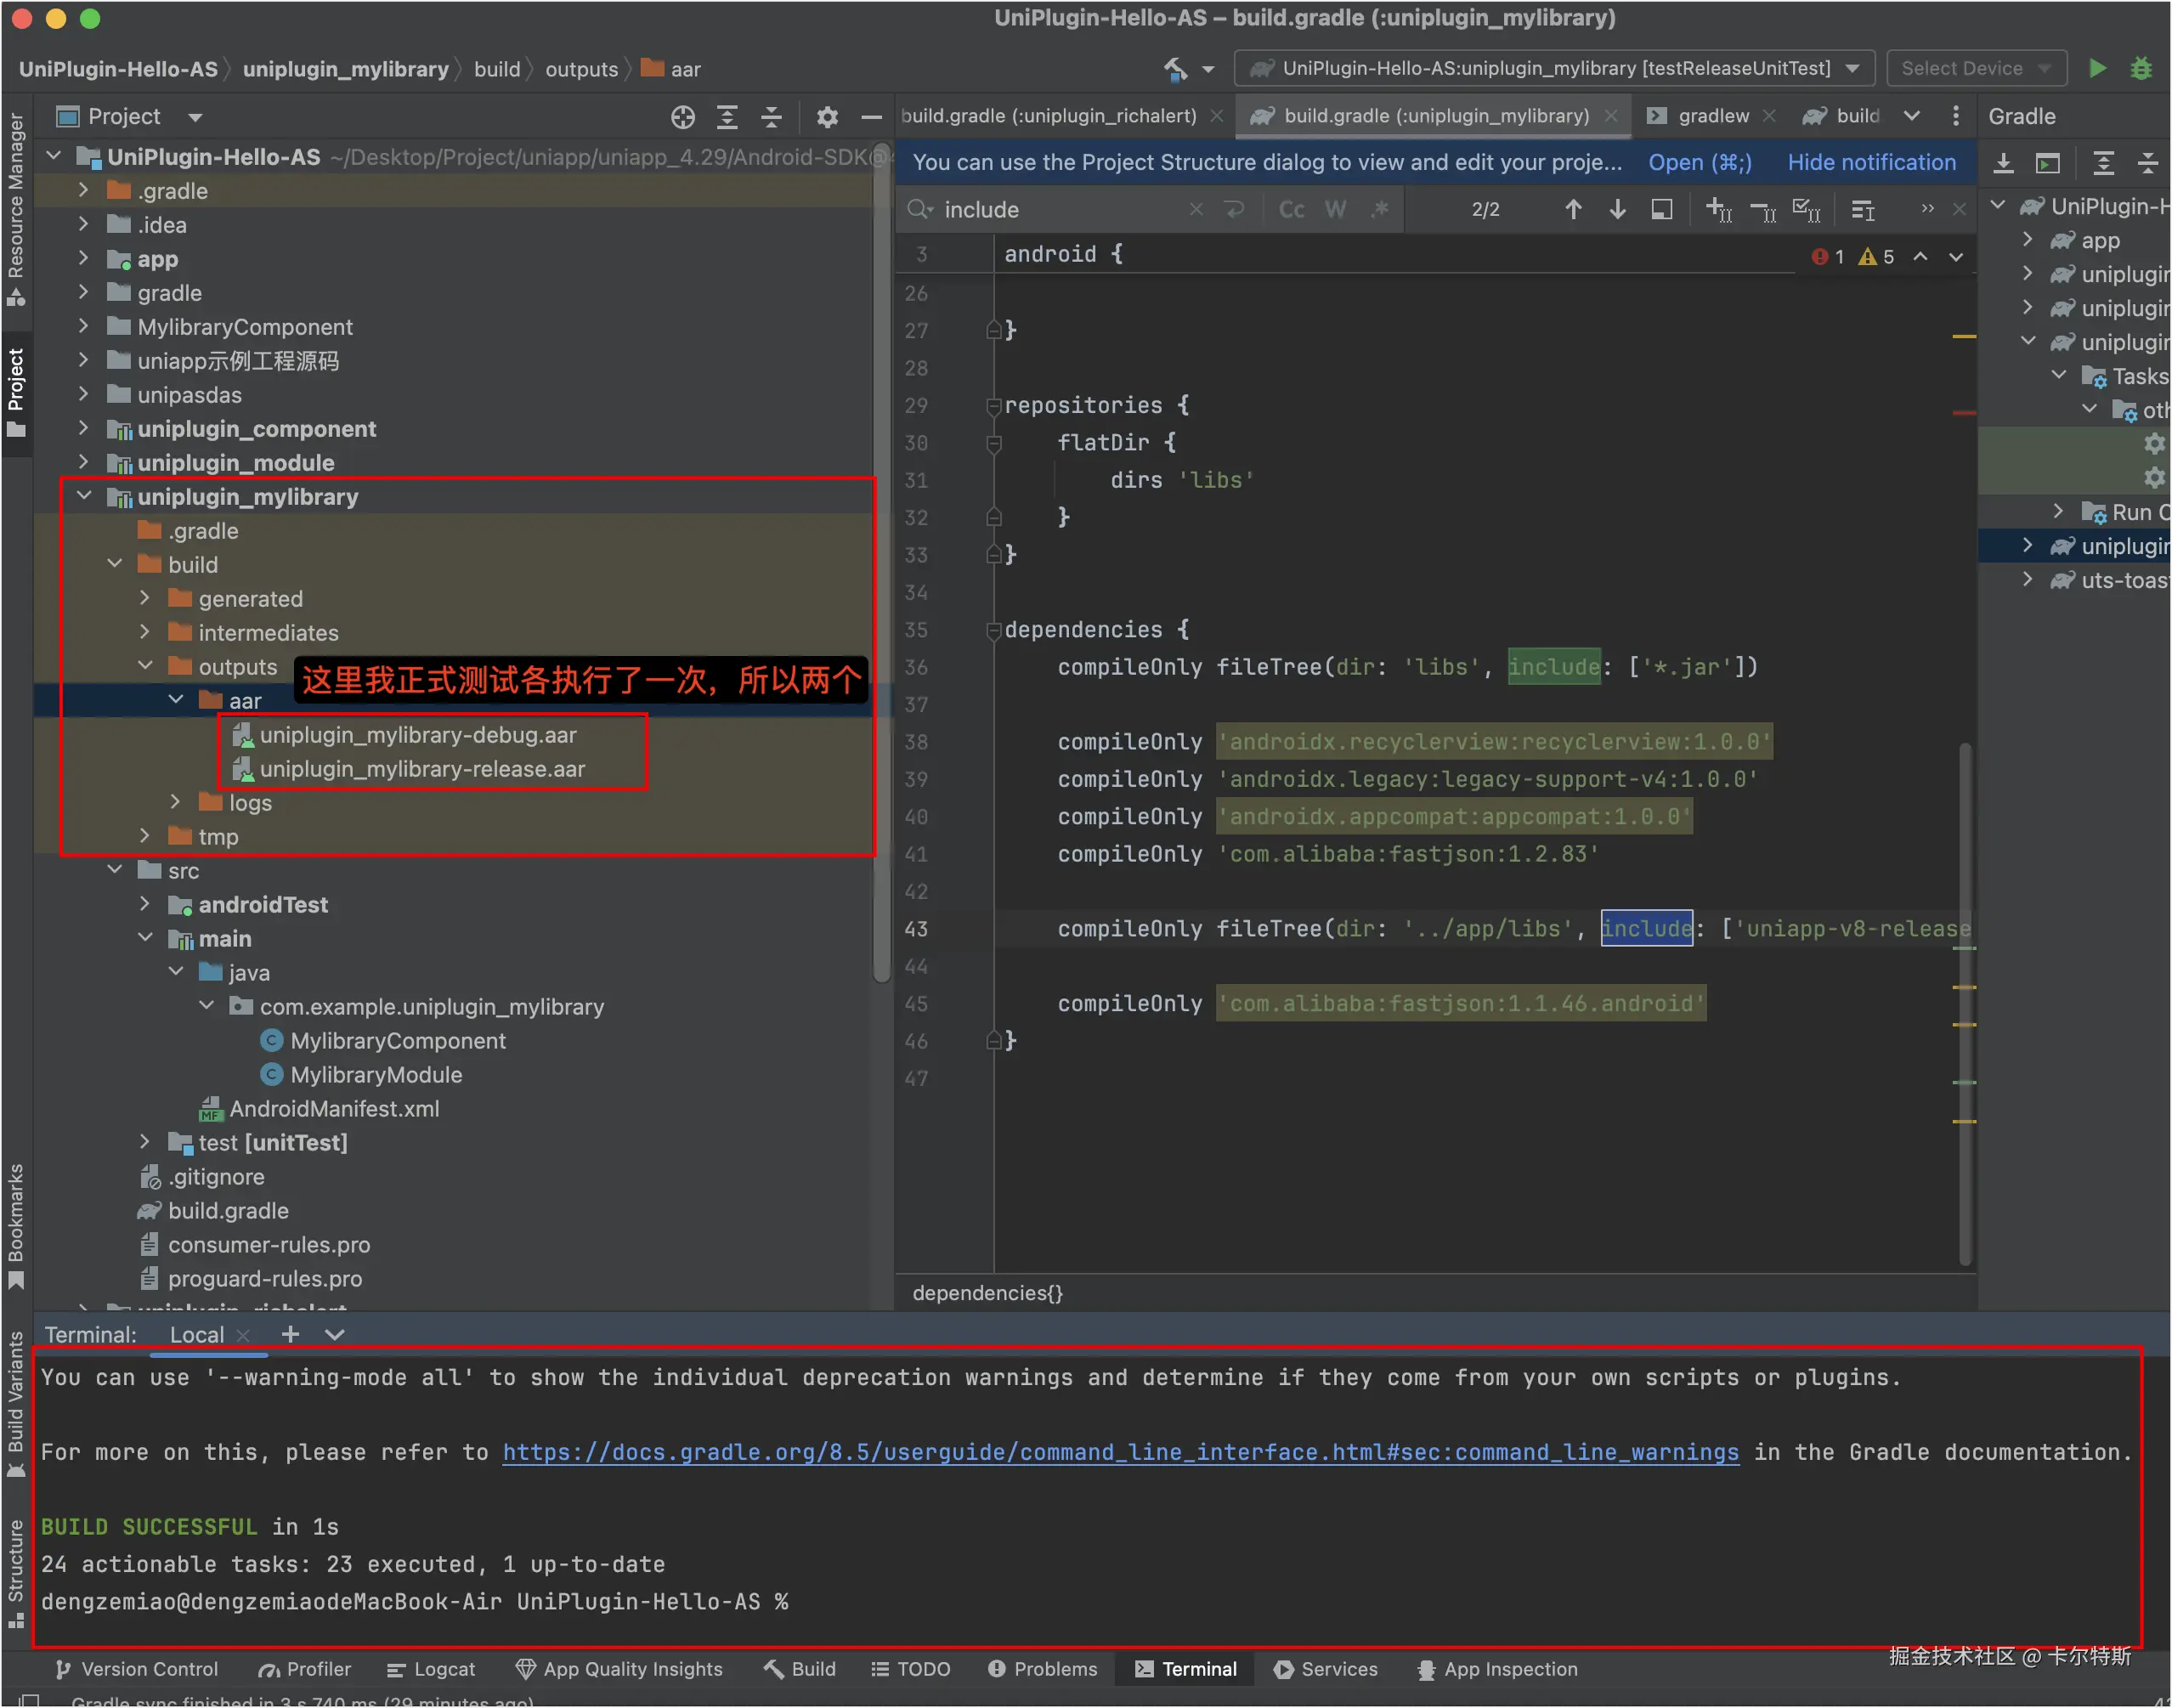
Task: Toggle Regex search option
Action: coord(1380,209)
